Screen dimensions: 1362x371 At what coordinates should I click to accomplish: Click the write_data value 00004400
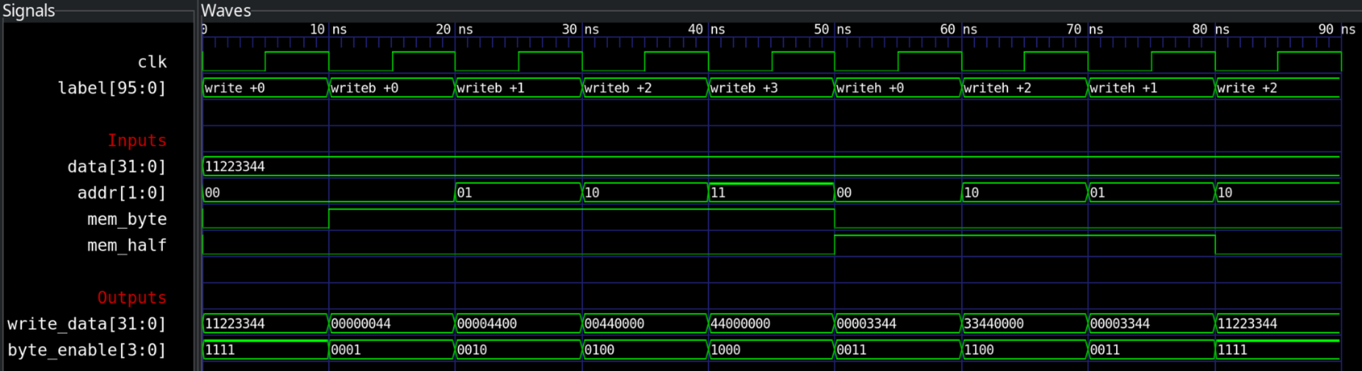pyautogui.click(x=518, y=323)
